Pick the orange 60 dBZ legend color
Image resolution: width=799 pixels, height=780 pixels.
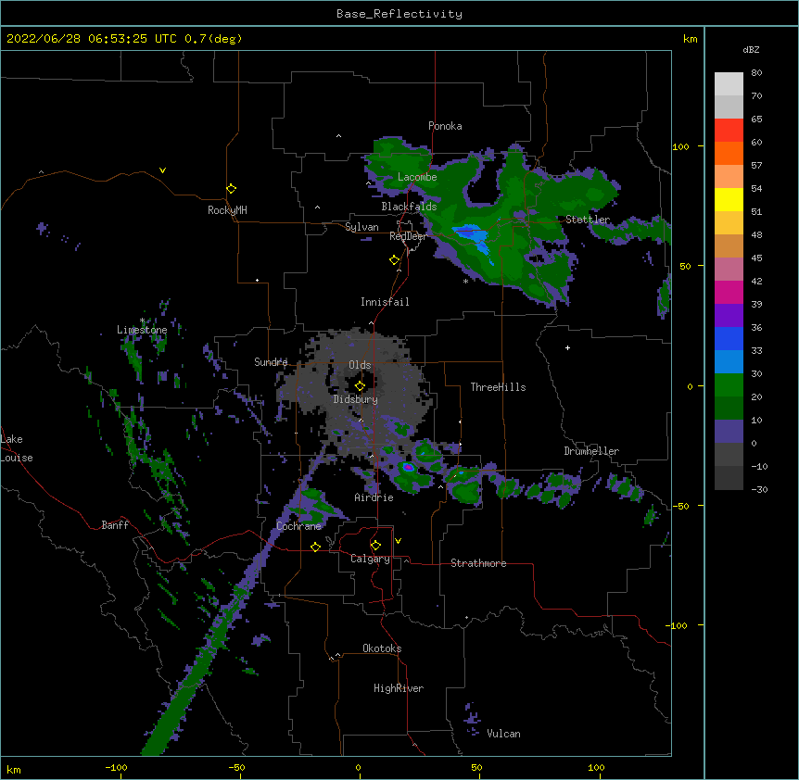(729, 153)
